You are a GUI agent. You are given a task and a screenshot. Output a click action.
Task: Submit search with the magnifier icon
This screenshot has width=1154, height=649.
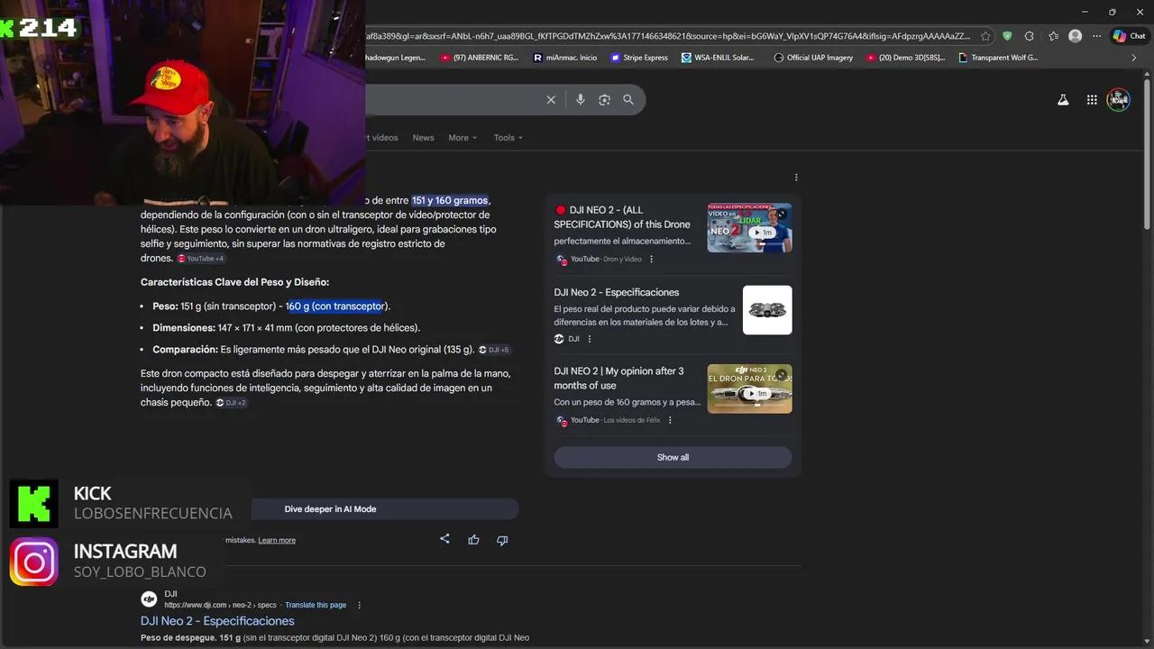628,100
